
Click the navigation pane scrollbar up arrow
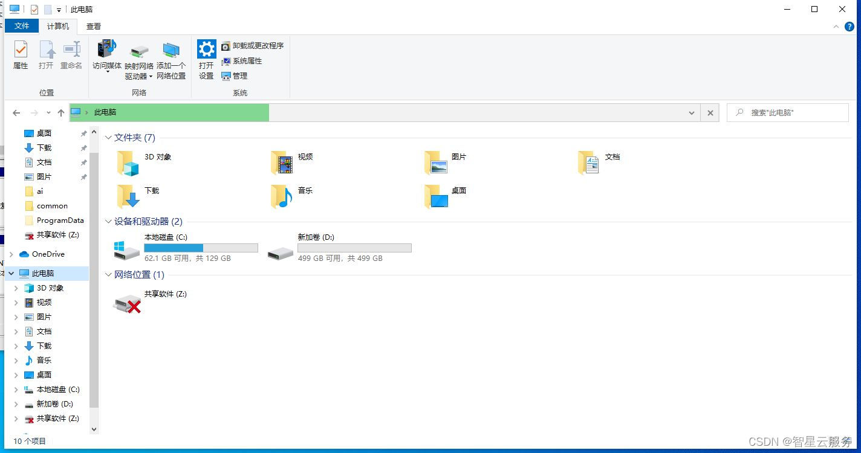pos(94,132)
